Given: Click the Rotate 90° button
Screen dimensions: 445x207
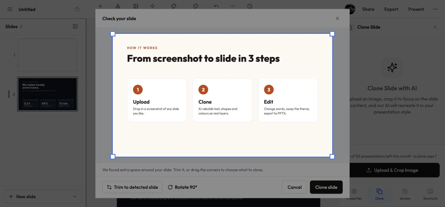Looking at the screenshot, I should pos(182,187).
